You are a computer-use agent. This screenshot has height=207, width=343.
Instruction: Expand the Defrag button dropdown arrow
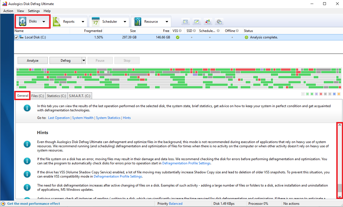click(84, 60)
